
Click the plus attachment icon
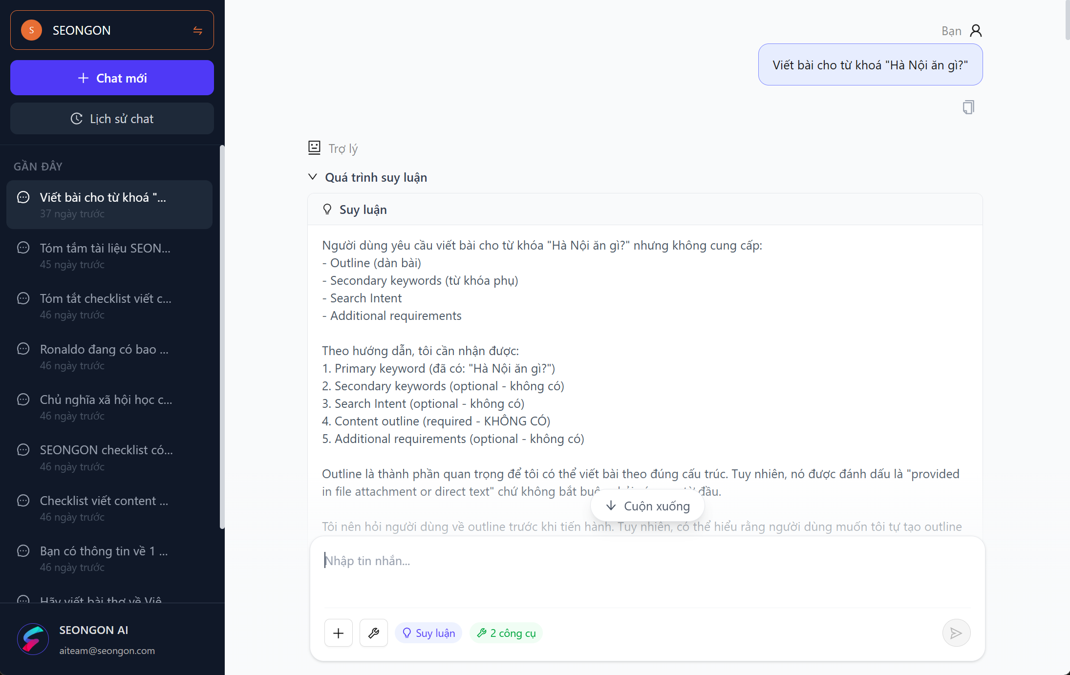pyautogui.click(x=338, y=633)
